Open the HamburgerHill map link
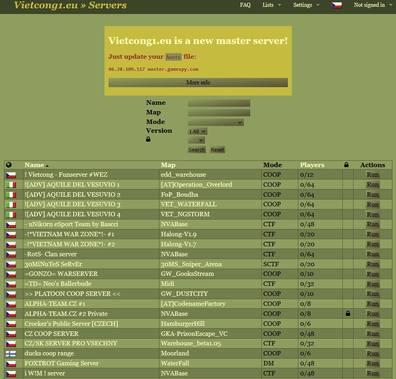 click(x=183, y=323)
